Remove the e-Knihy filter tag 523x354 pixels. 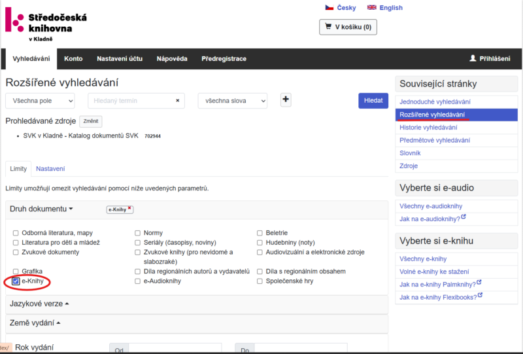(x=129, y=209)
